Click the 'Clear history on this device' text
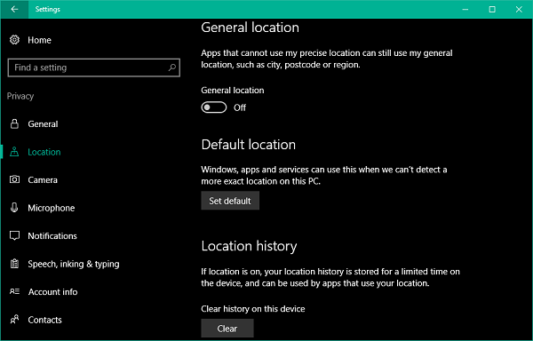The image size is (533, 341). click(253, 309)
